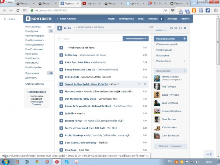The width and height of the screenshot is (220, 165).
Task: Expand the My albums section arrow
Action: click(184, 61)
